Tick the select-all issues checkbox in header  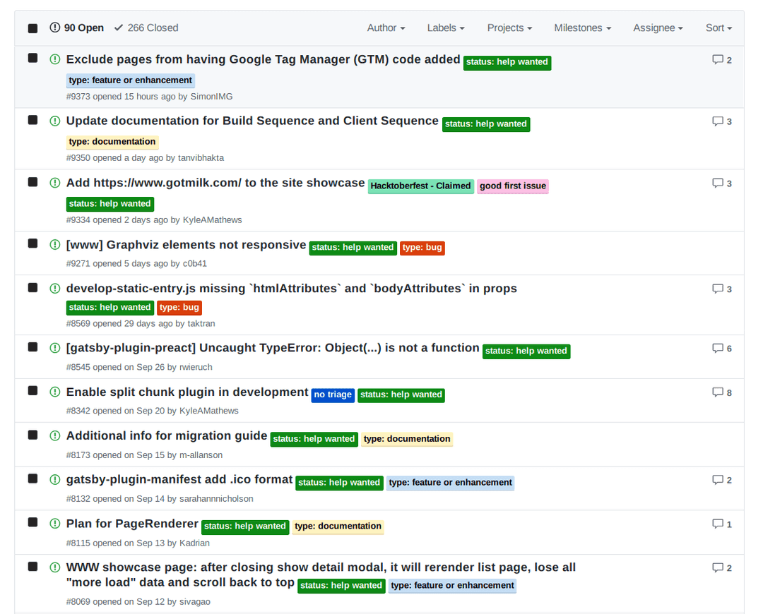pyautogui.click(x=32, y=28)
